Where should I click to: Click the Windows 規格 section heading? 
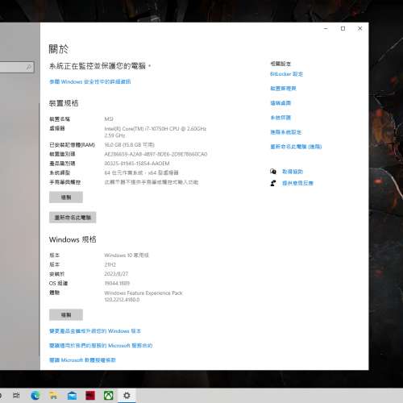(73, 239)
